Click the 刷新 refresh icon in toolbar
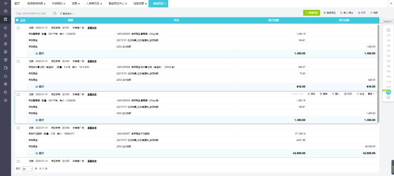394x176 pixels. tap(371, 13)
